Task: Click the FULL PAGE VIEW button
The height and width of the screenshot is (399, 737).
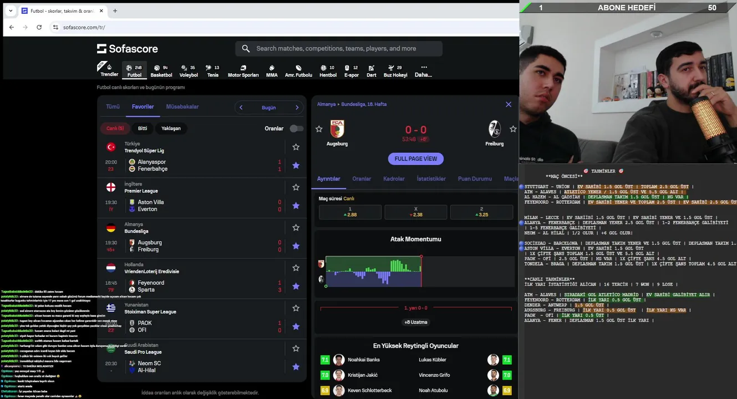Action: 416,158
